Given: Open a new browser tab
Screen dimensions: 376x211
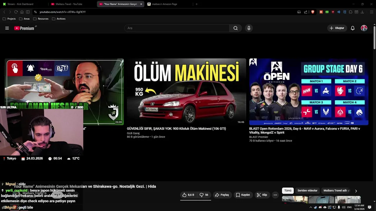Looking at the screenshot, I should 197,4.
